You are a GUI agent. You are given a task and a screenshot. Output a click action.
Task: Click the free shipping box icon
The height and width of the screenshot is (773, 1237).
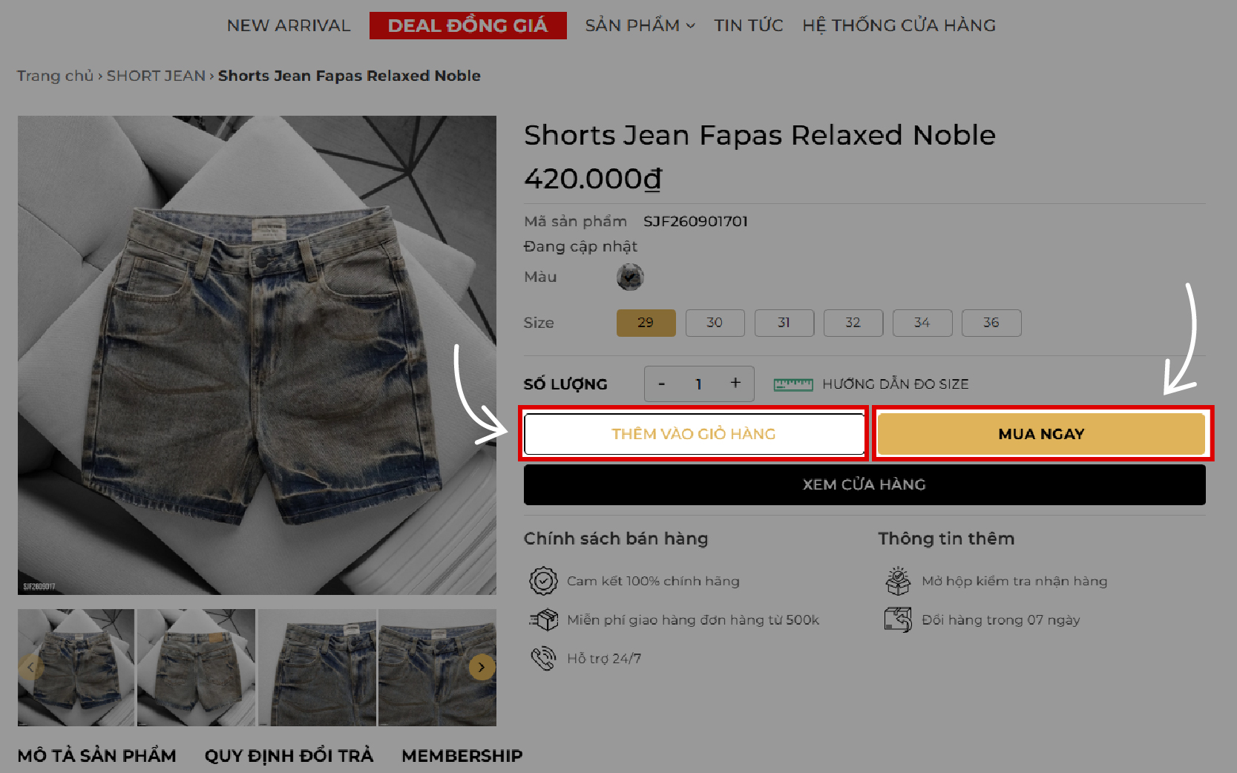(543, 619)
